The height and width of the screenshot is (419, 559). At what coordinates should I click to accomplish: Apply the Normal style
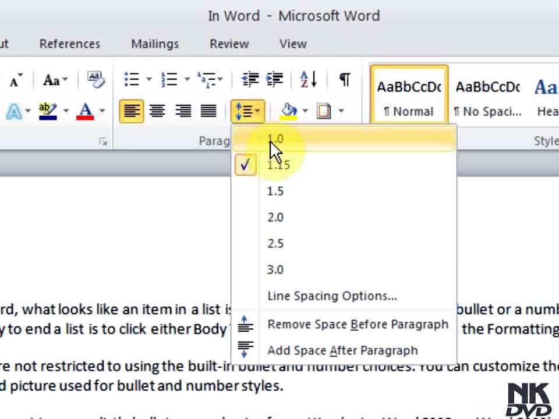(409, 95)
